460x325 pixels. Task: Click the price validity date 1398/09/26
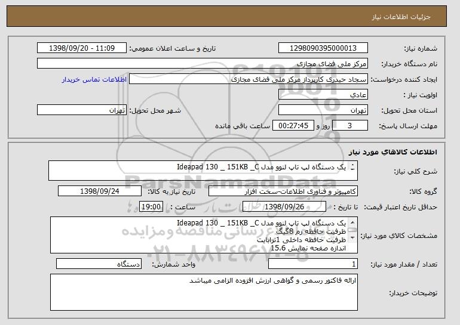click(x=284, y=207)
